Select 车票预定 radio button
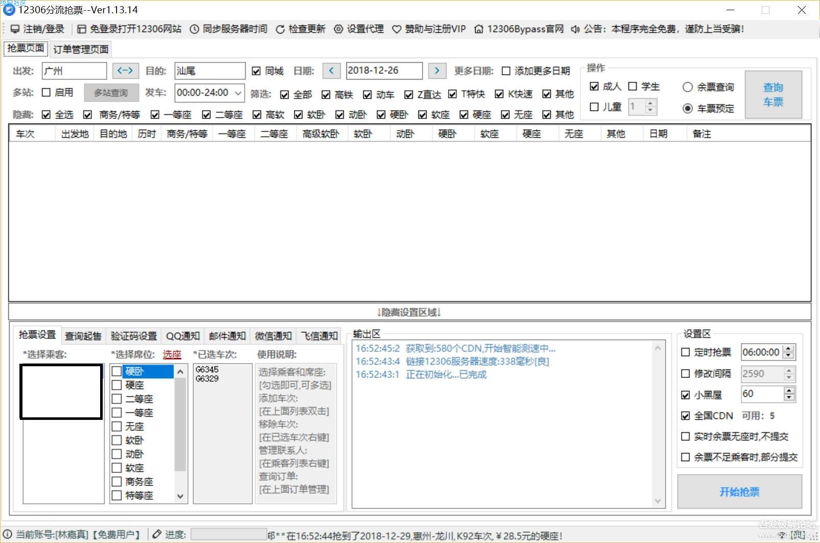820x543 pixels. 688,108
